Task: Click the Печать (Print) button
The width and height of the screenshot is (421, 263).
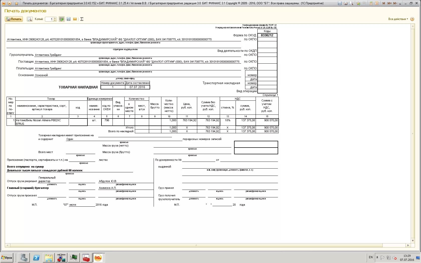Action: [14, 19]
